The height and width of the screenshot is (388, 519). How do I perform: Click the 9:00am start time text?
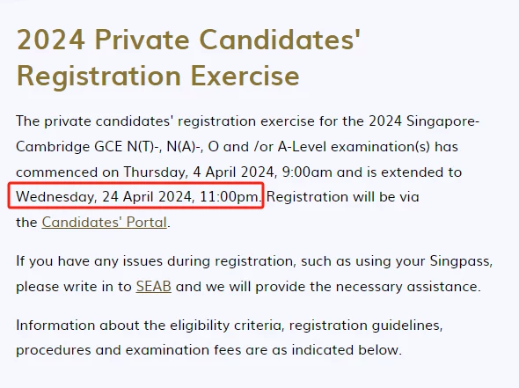pos(307,172)
